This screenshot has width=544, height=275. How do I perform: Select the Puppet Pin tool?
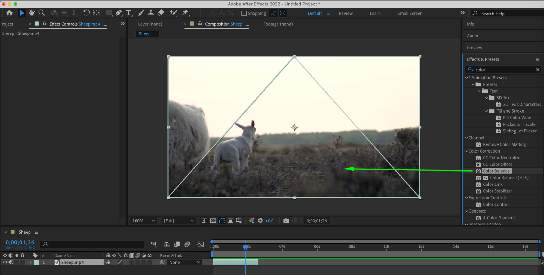(185, 13)
